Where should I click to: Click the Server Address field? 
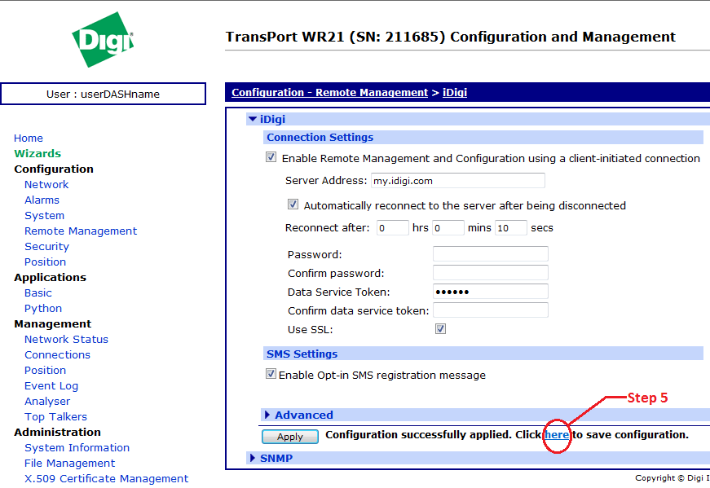(x=457, y=181)
